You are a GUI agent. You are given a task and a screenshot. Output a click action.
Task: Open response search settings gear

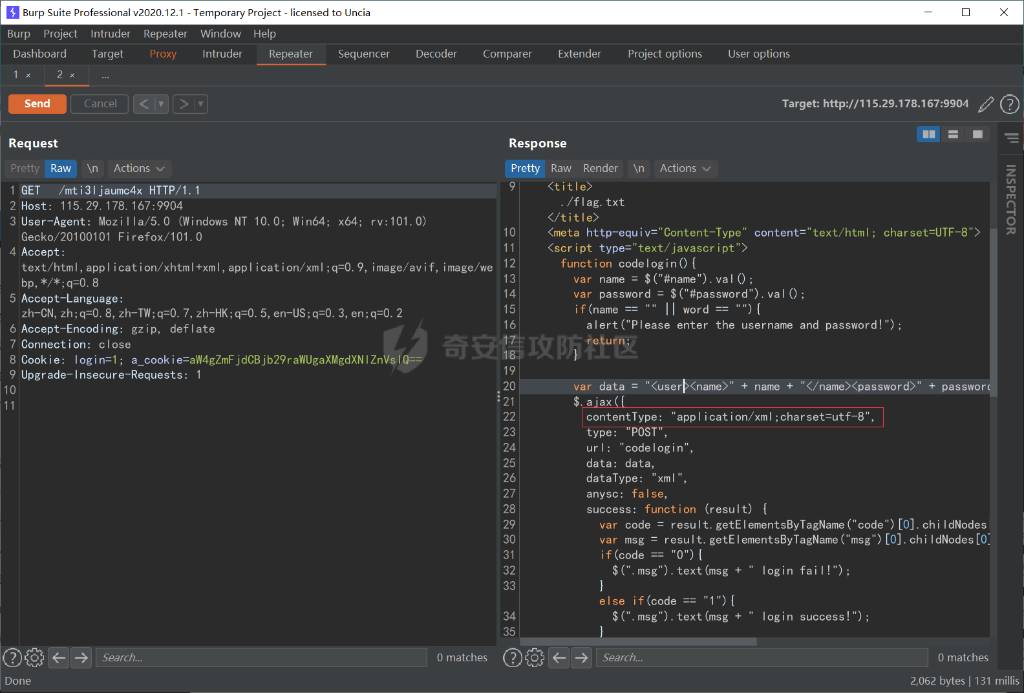coord(535,657)
